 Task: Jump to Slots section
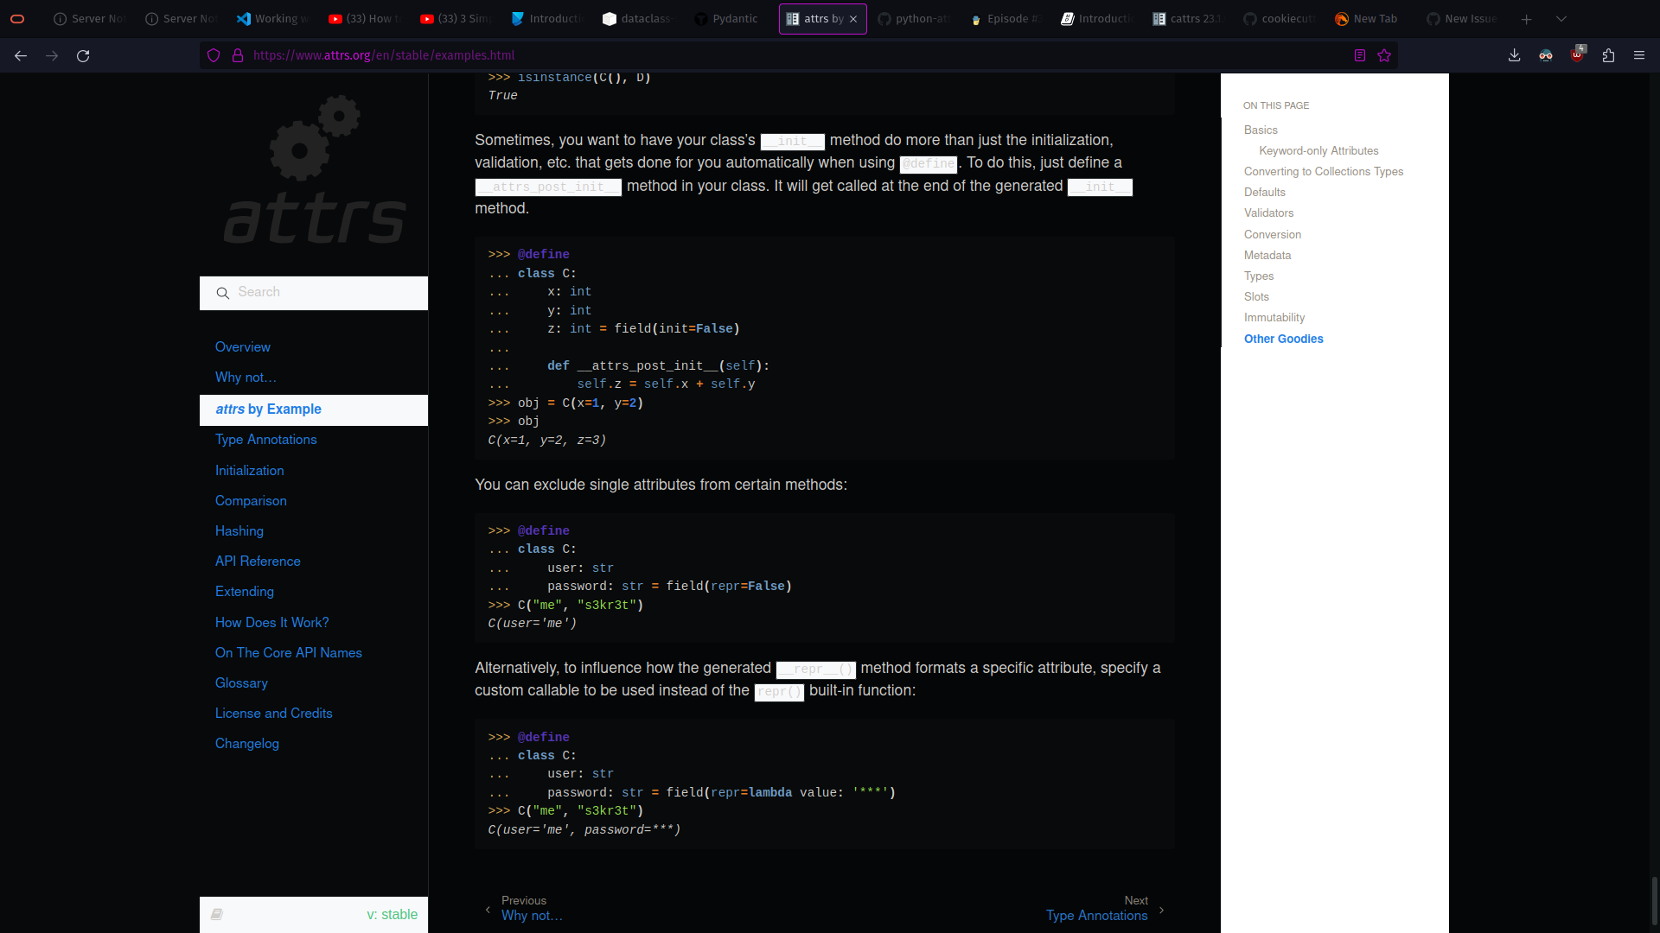click(1256, 296)
